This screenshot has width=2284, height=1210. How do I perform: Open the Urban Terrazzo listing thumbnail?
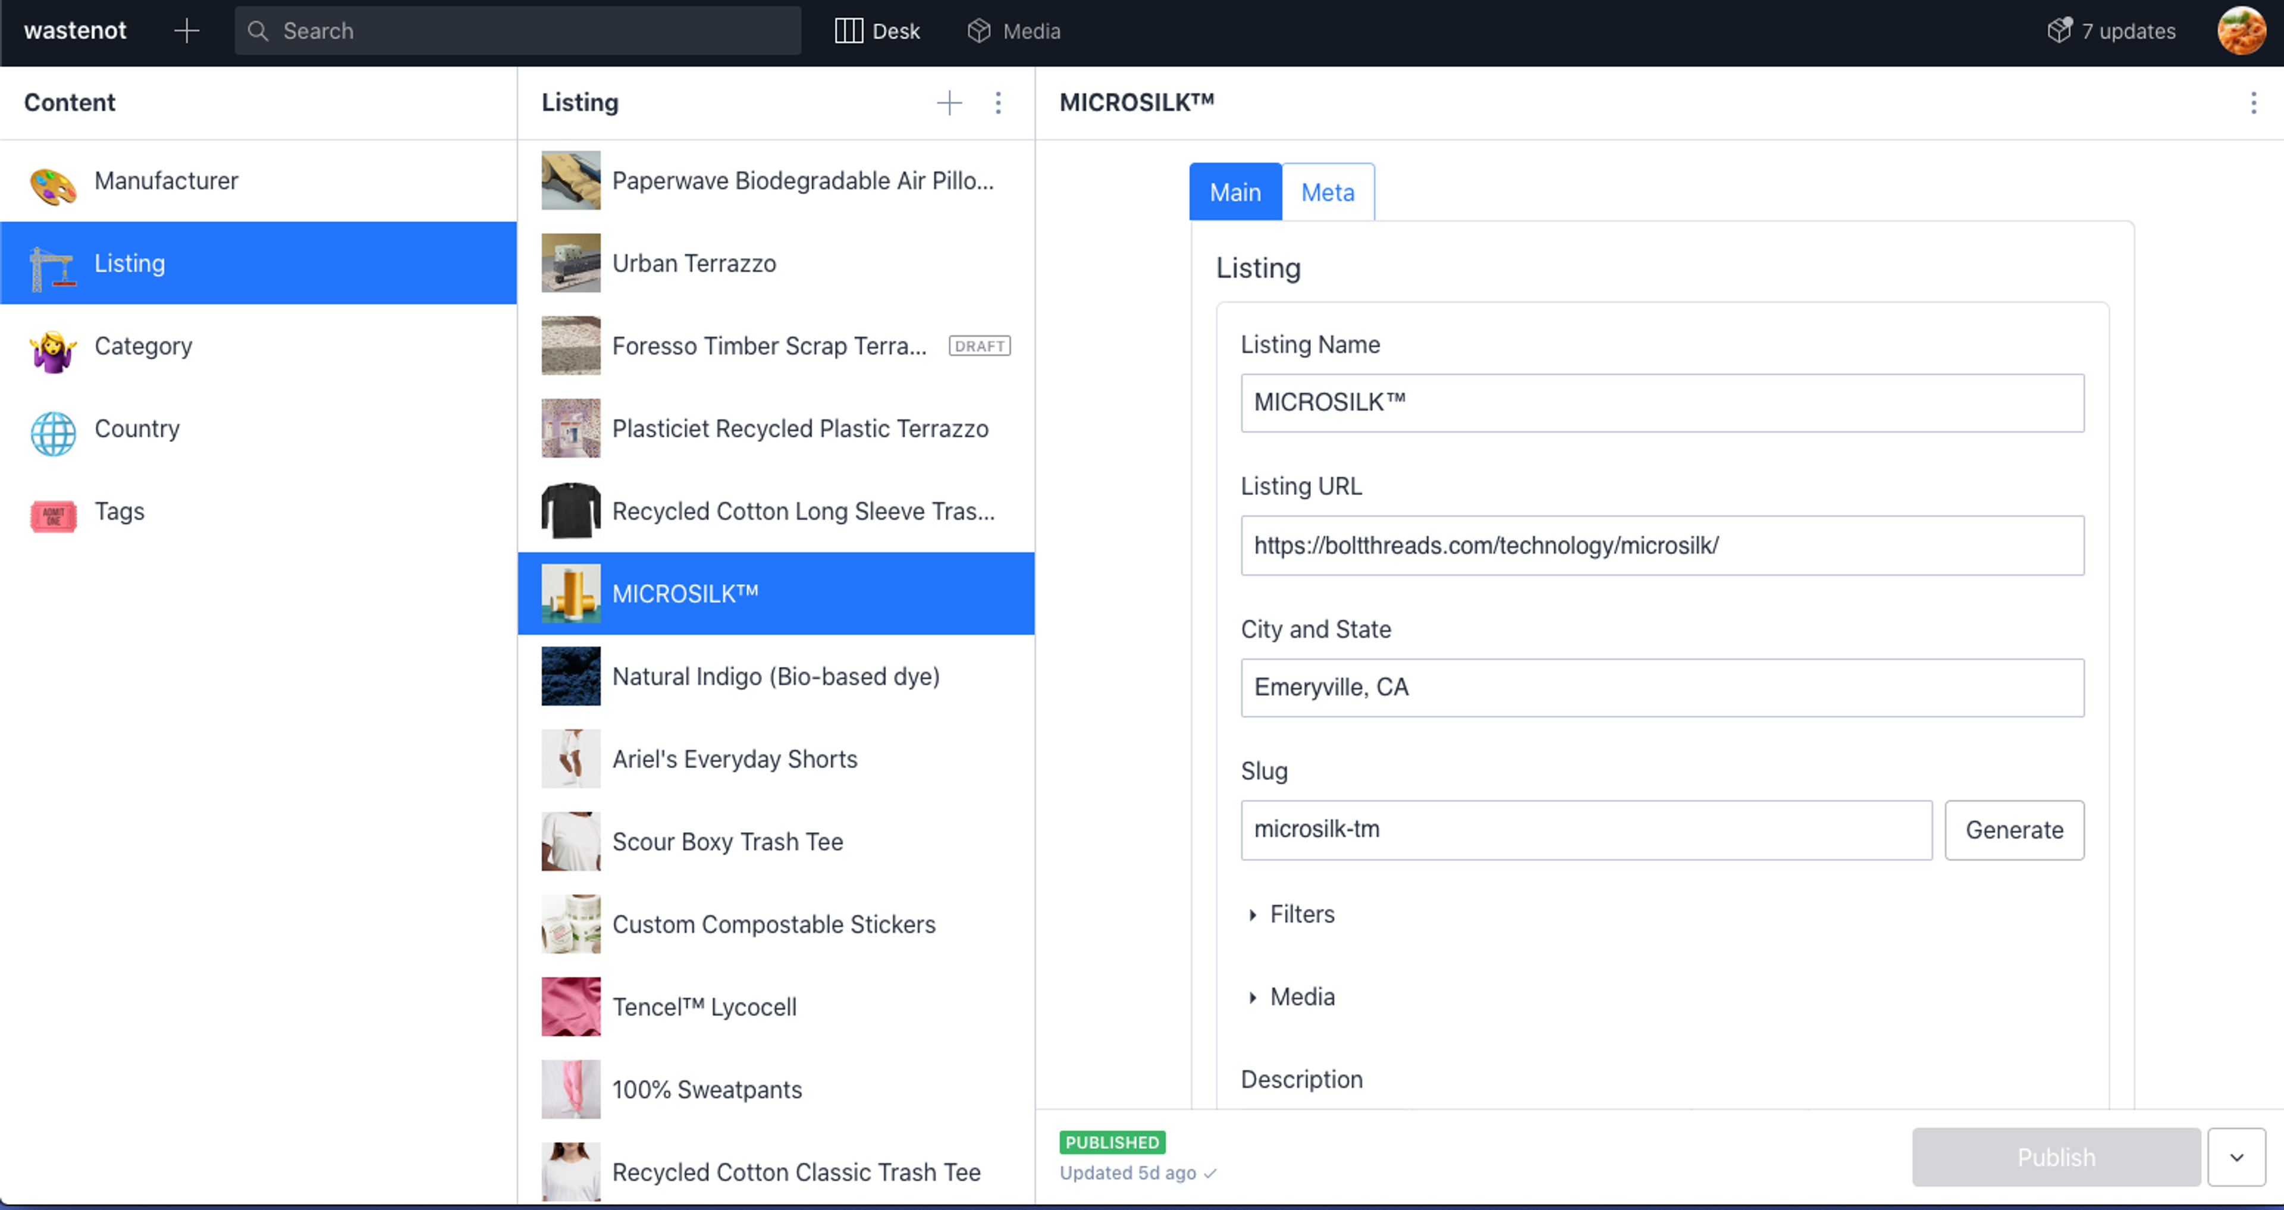571,264
